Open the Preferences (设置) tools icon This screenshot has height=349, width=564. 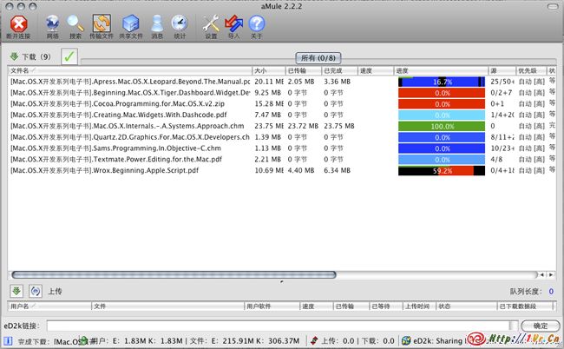tap(211, 24)
